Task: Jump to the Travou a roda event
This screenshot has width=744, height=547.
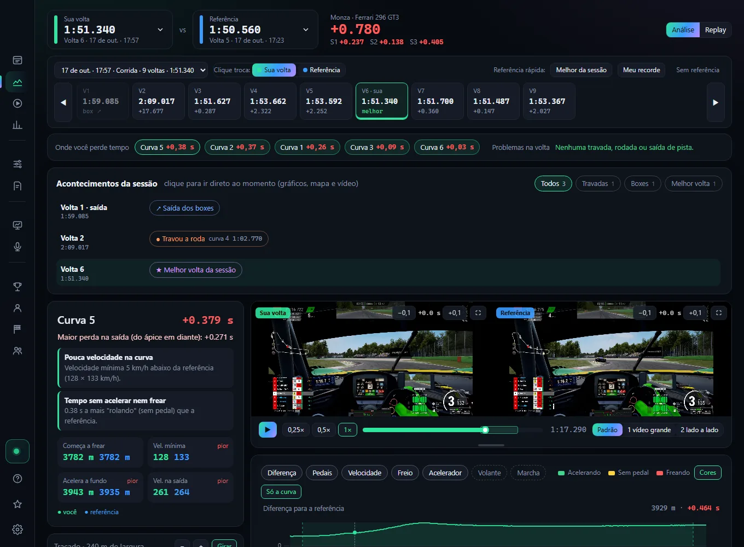Action: 208,239
